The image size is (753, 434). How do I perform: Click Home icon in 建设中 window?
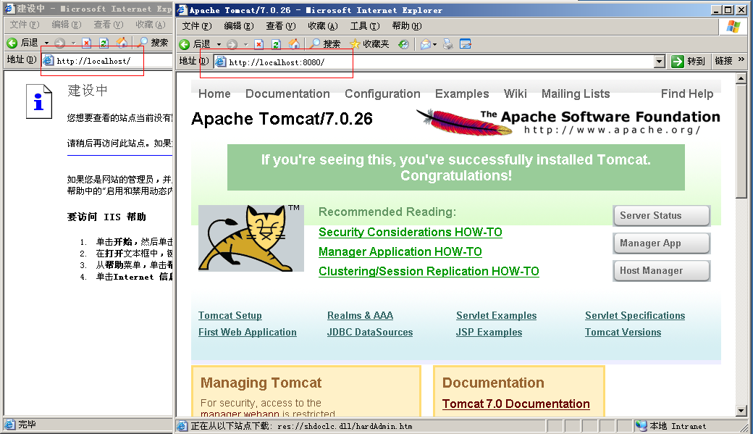122,43
